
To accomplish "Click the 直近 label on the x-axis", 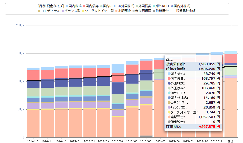I will click(x=230, y=141).
